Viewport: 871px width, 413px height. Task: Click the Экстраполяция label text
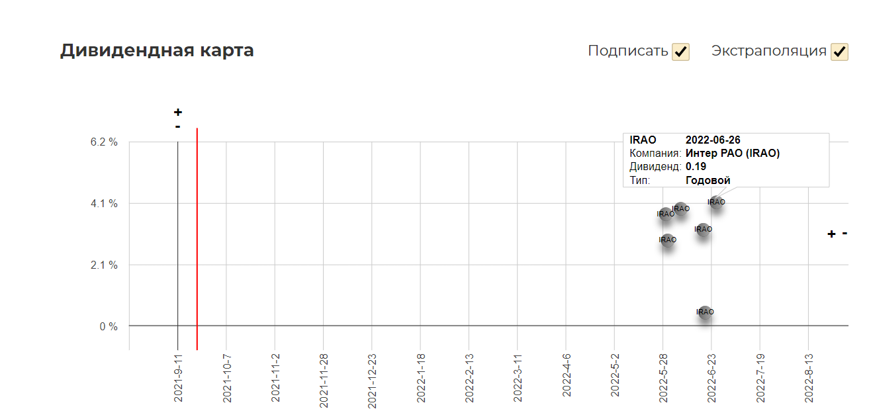coord(769,51)
